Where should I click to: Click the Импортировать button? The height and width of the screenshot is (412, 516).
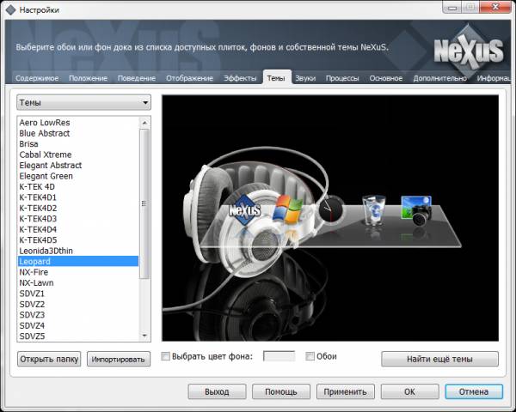tap(119, 359)
